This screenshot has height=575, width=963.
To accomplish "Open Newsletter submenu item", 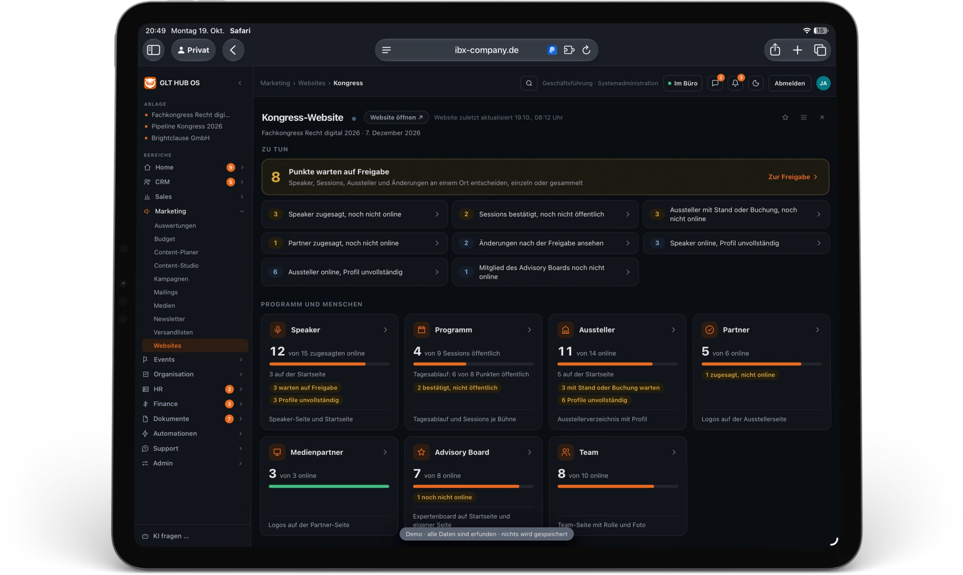I will (169, 319).
